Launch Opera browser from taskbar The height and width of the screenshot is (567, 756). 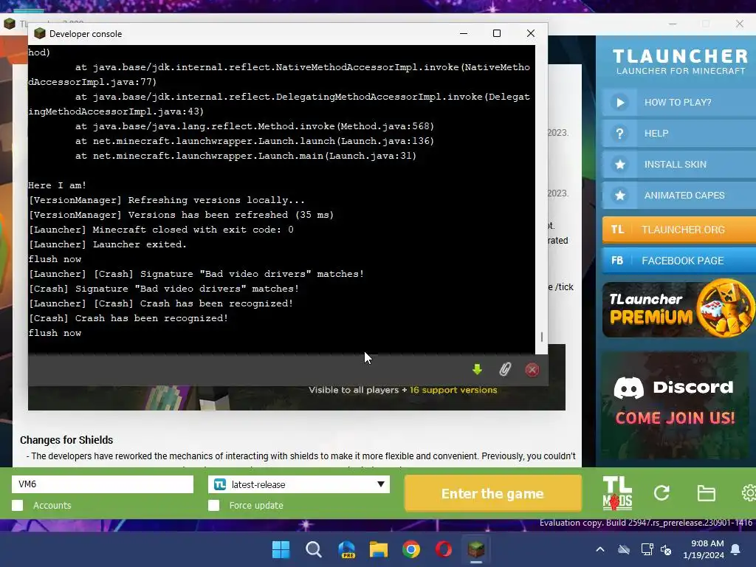(444, 549)
